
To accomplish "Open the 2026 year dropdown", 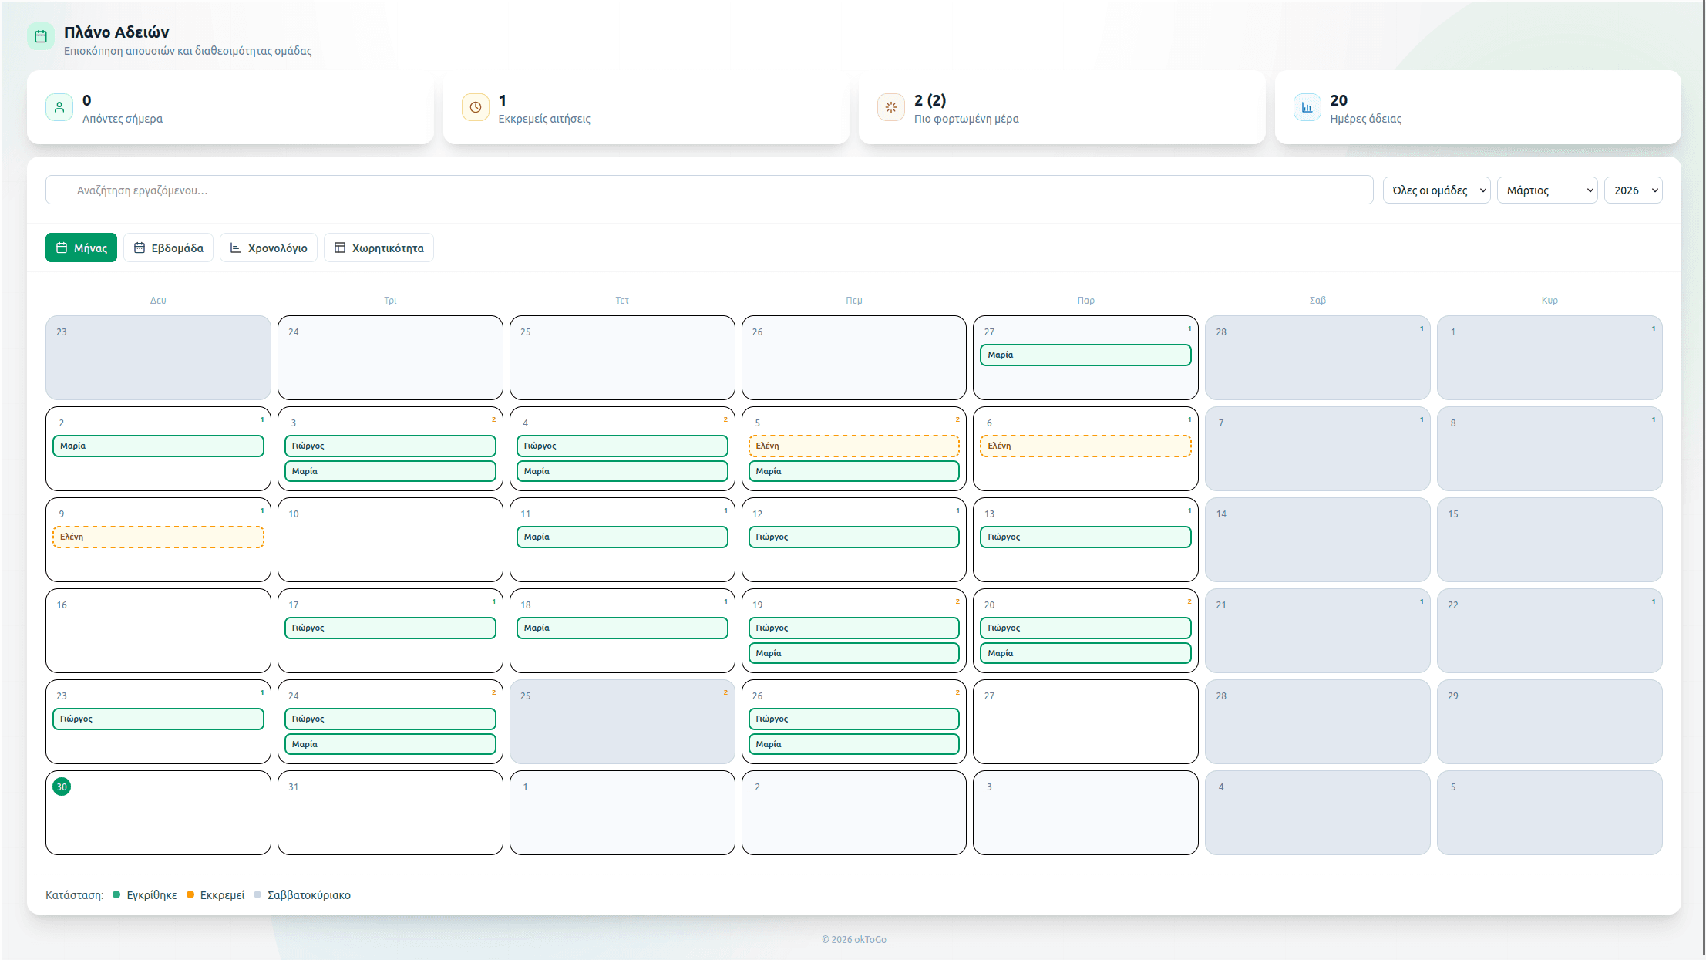I will (1633, 190).
